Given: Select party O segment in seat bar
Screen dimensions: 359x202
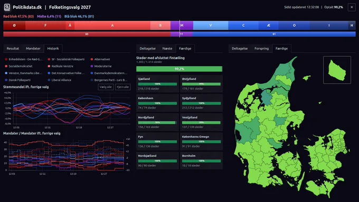Looking at the screenshot, I should [294, 25].
